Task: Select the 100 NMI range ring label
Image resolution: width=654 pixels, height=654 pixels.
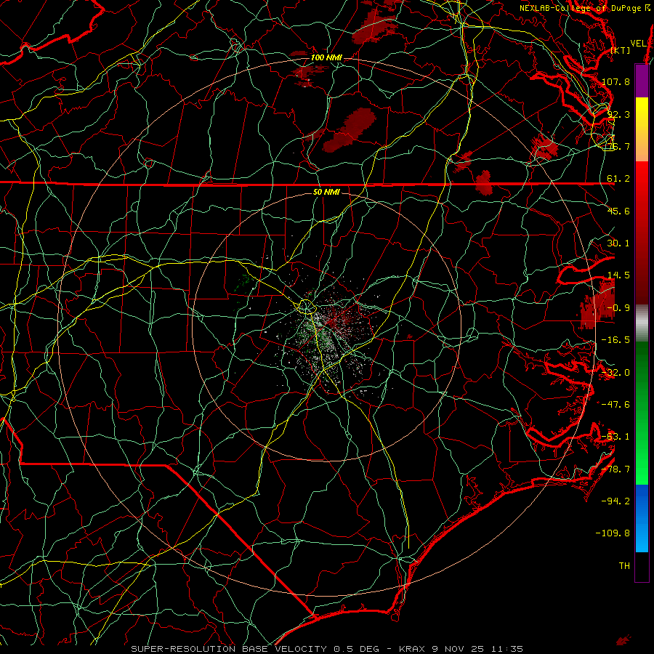Action: 326,57
